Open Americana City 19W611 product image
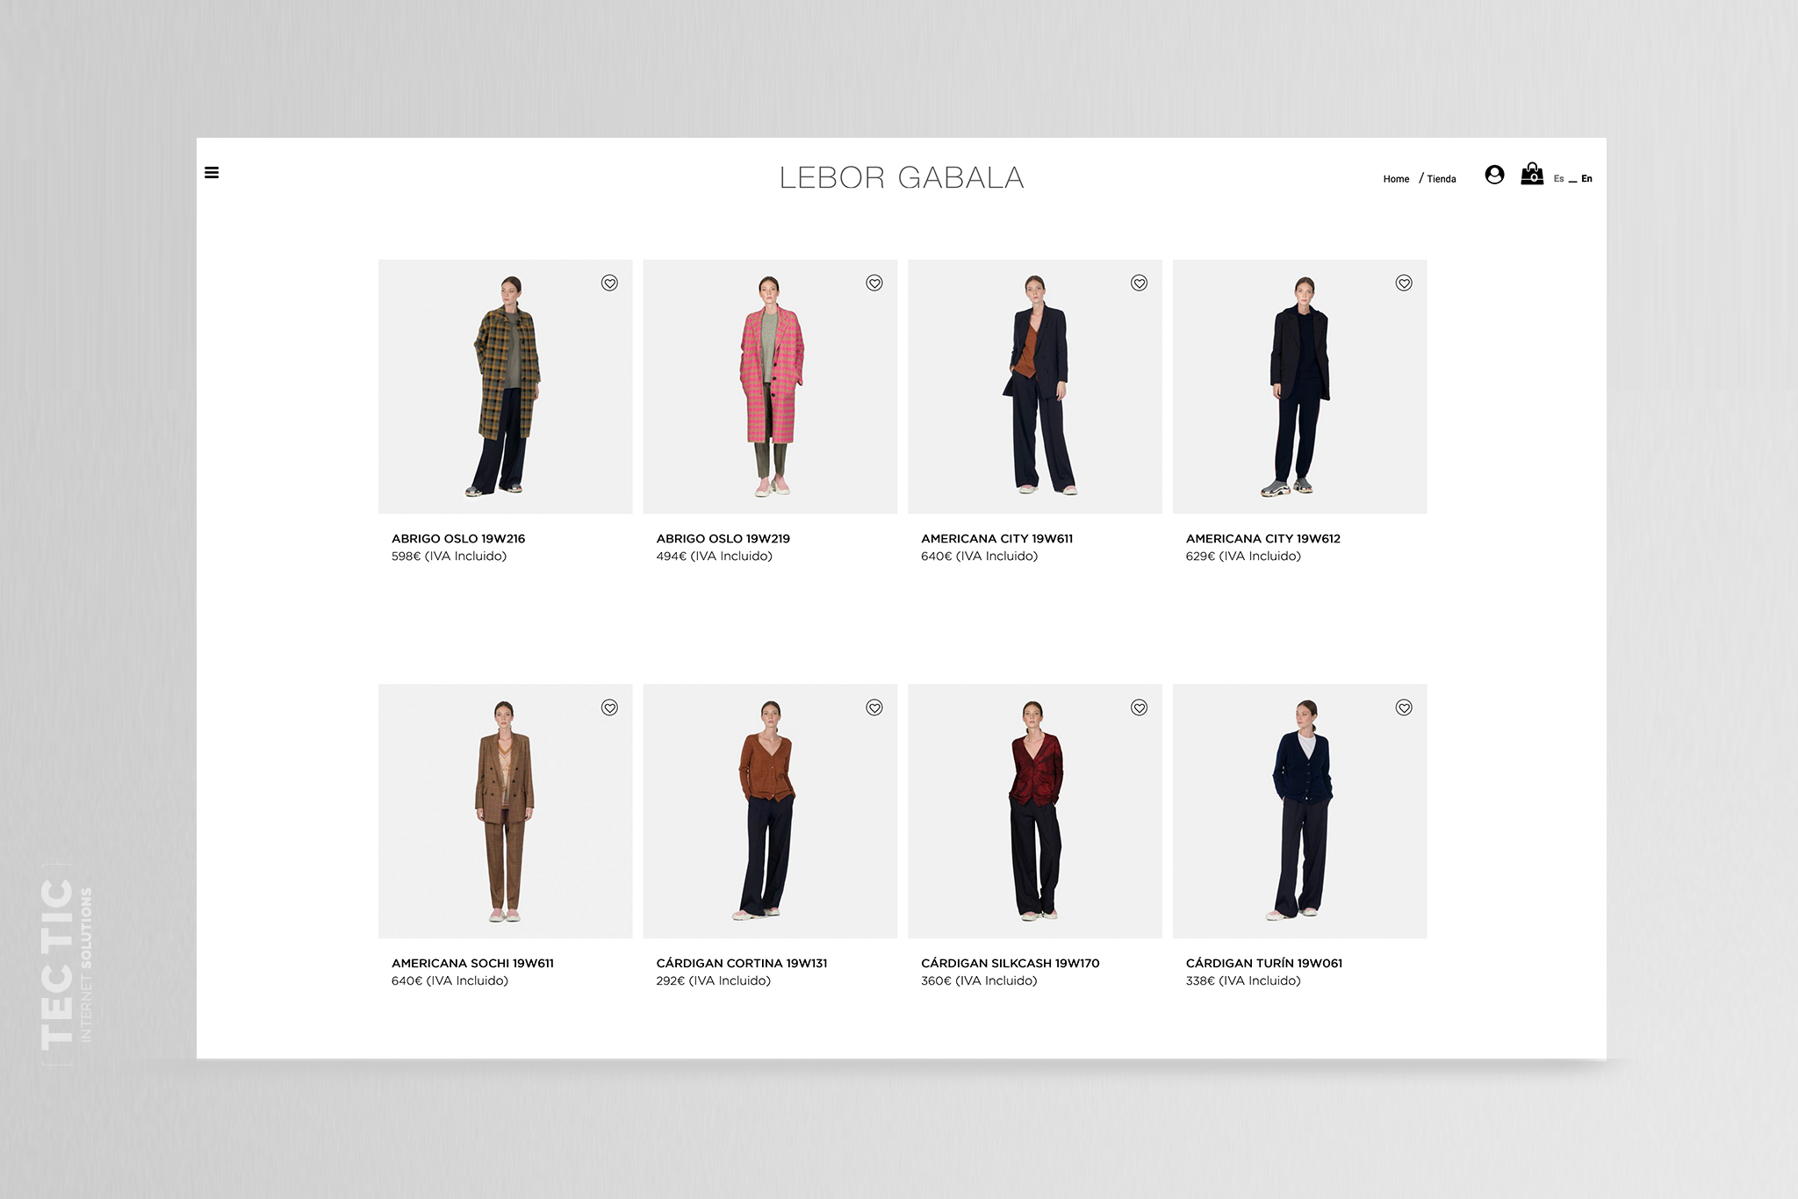This screenshot has height=1199, width=1798. tap(1035, 386)
